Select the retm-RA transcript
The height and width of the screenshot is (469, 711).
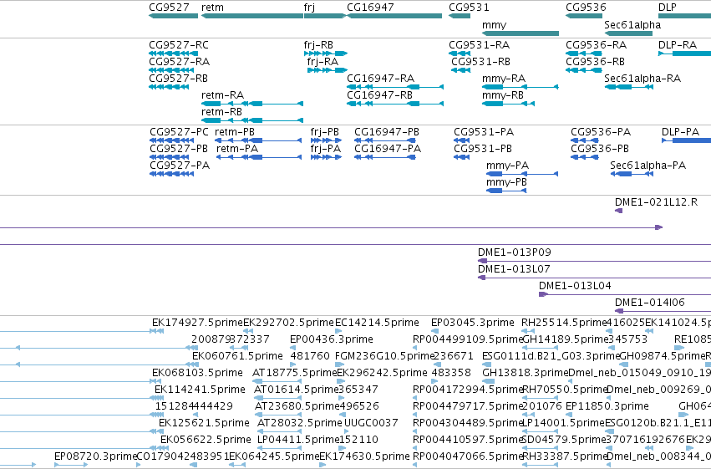222,95
